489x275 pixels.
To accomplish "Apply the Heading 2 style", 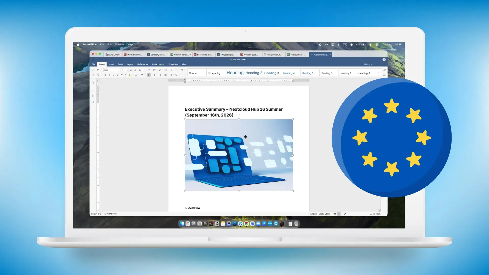I will 254,73.
